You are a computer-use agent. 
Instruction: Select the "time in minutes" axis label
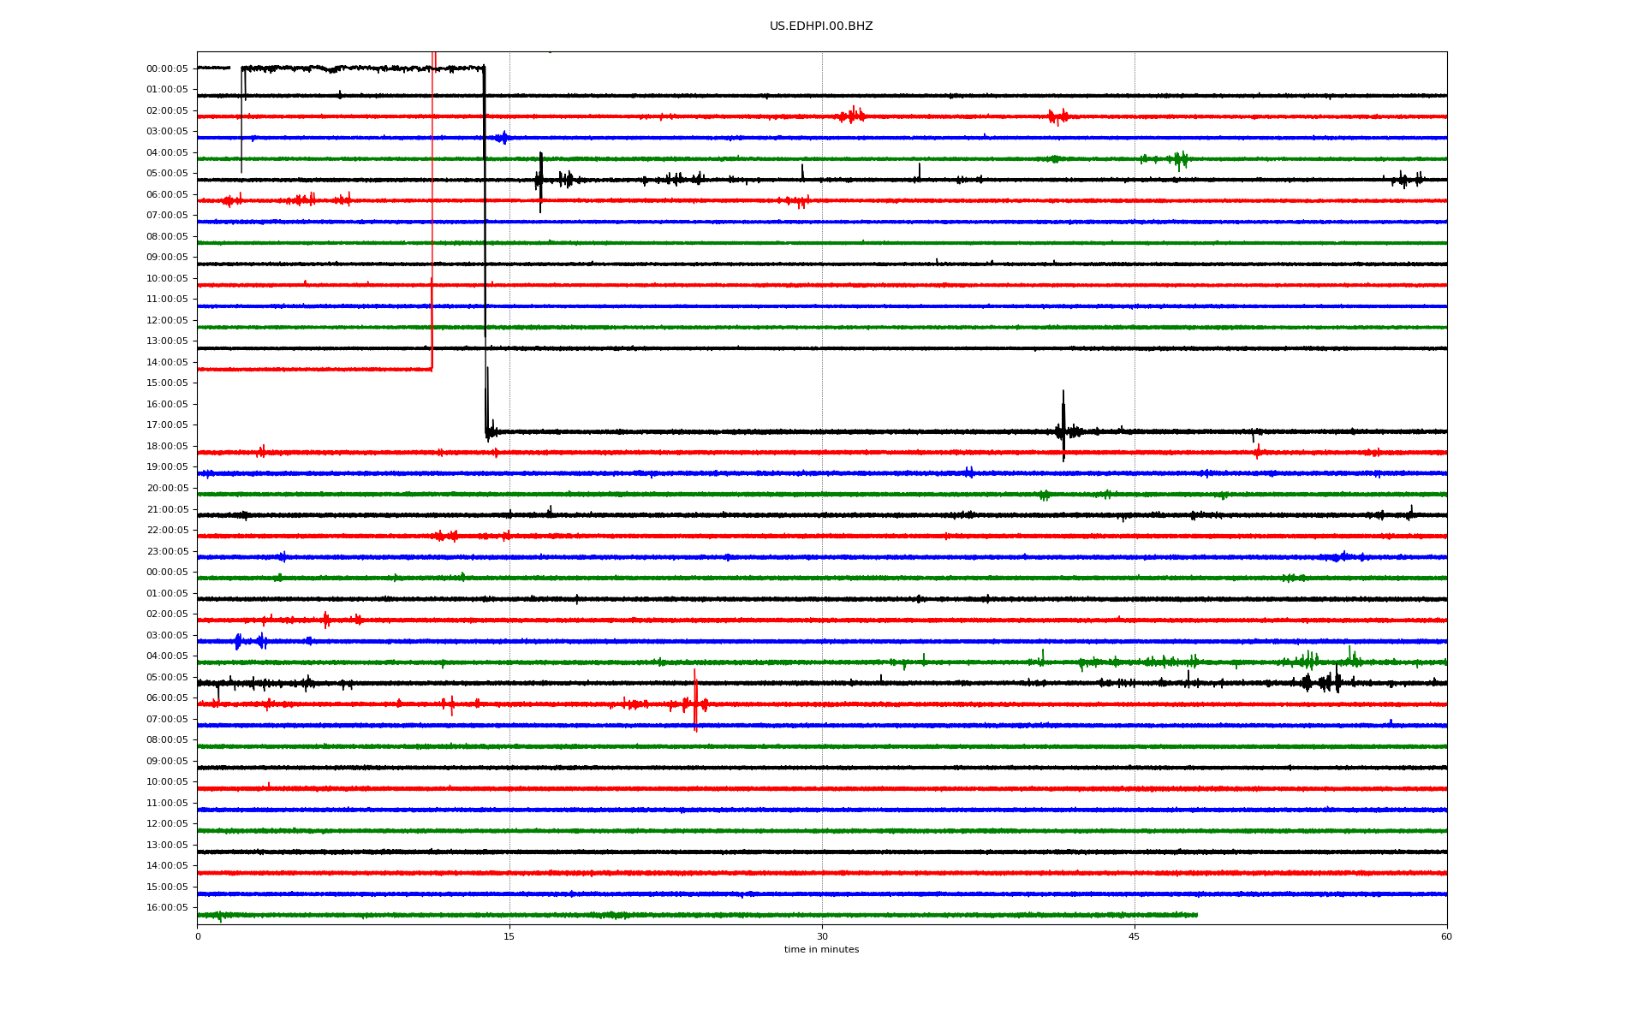tap(821, 949)
